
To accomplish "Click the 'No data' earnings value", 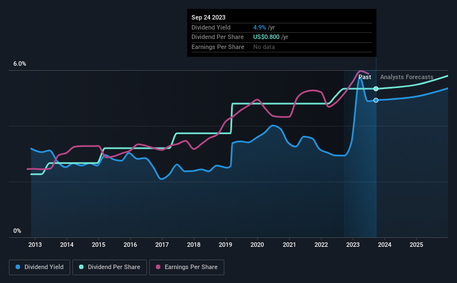I will pos(264,47).
